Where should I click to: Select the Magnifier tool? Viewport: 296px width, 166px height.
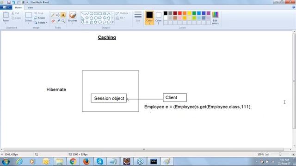tap(63, 21)
